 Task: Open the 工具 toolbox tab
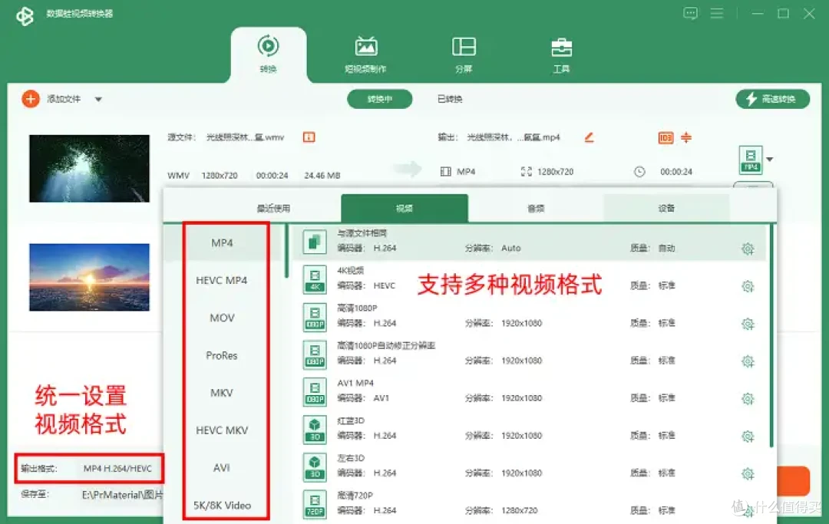[x=561, y=54]
